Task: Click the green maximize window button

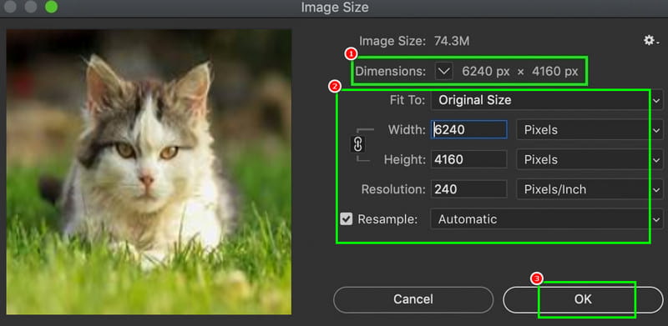Action: (x=51, y=7)
